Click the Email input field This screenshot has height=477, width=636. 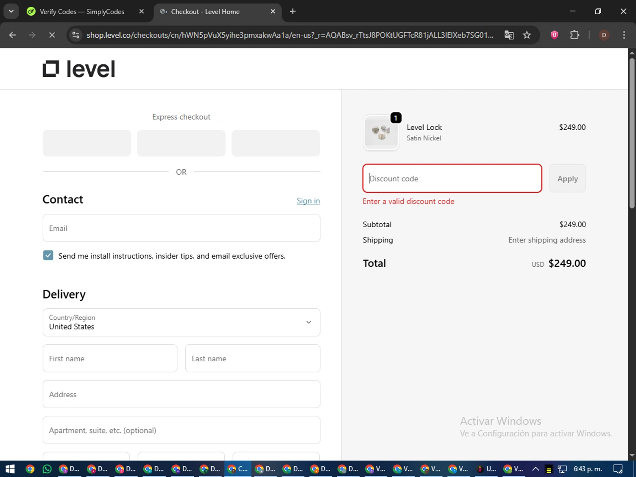[x=181, y=228]
